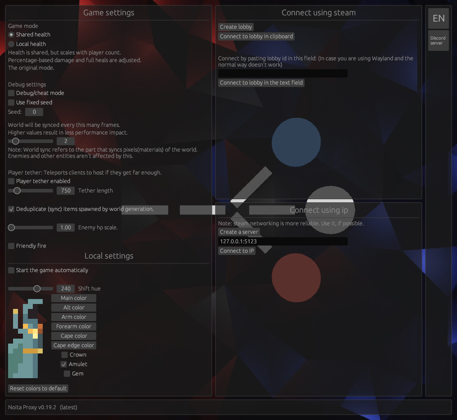457x420 pixels.
Task: Click Create a server button
Action: tap(239, 232)
